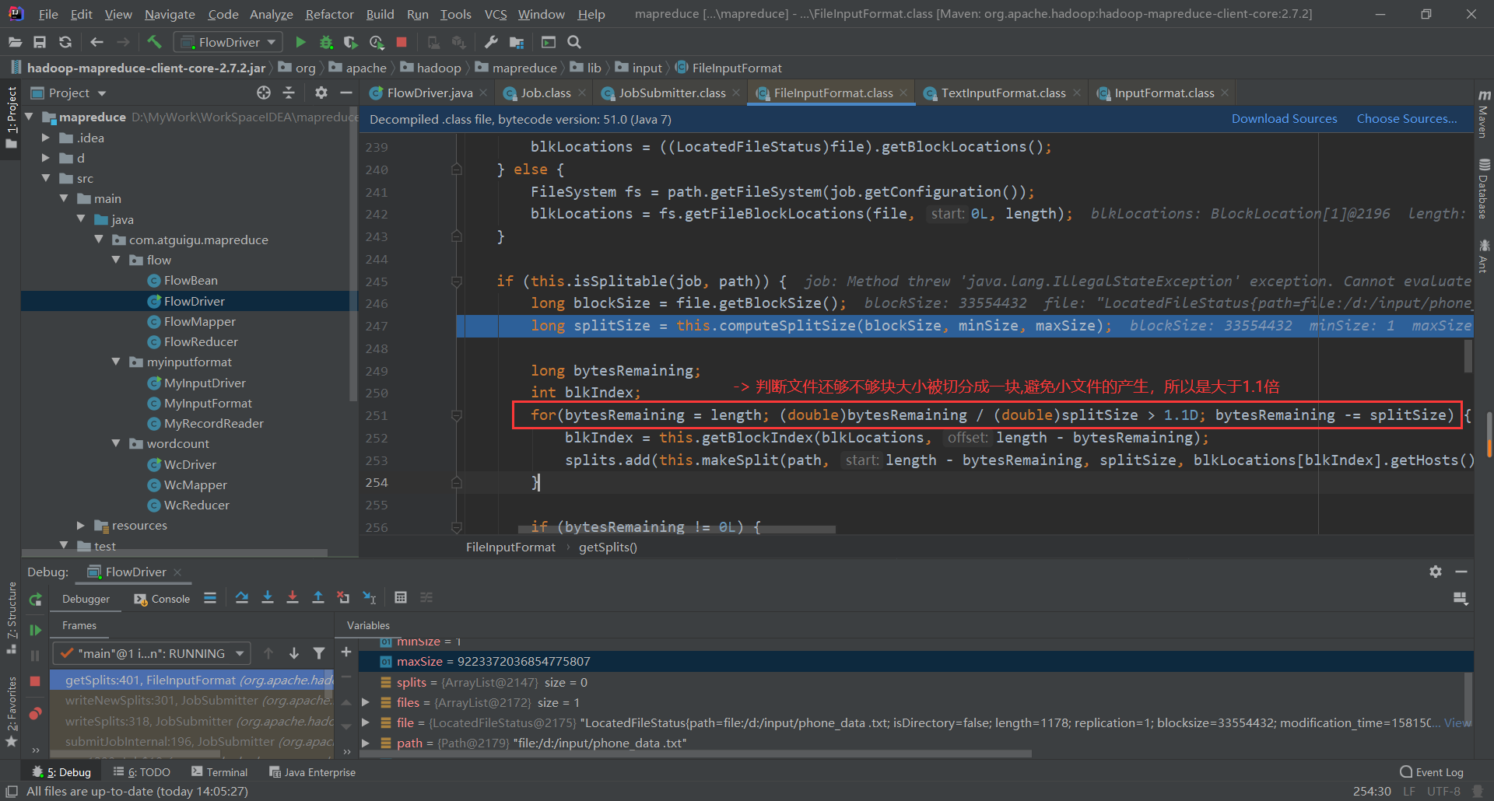Screen dimensions: 1494x801
Task: Select the writeSplits:318 stack frame
Action: pyautogui.click(x=192, y=721)
